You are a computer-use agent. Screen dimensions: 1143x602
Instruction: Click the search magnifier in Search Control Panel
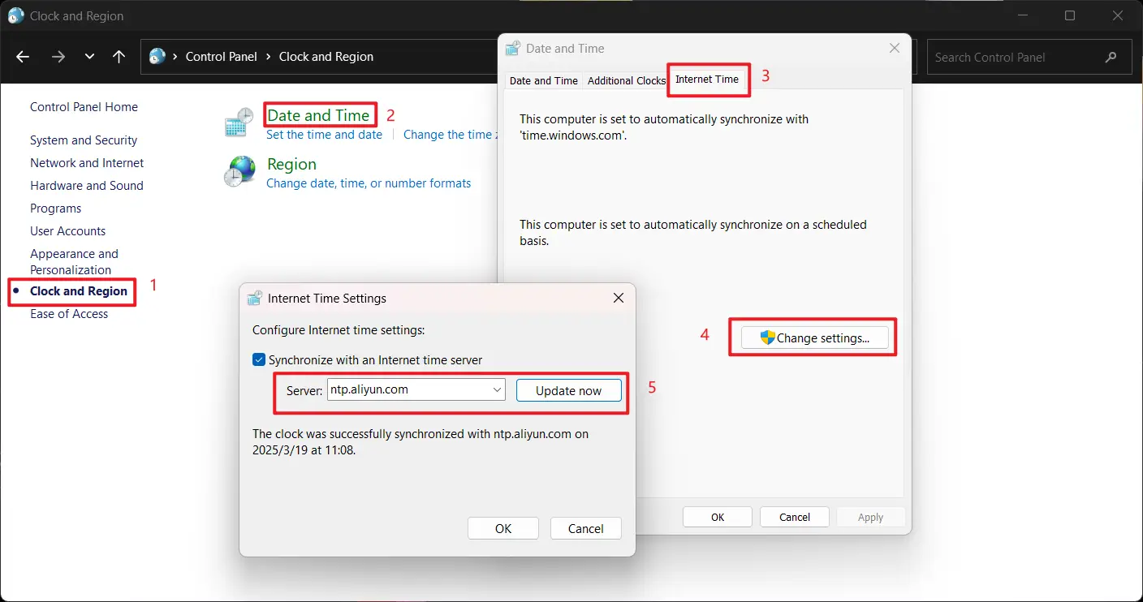click(1111, 57)
